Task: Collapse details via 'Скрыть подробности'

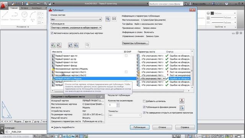Action: pos(63,127)
